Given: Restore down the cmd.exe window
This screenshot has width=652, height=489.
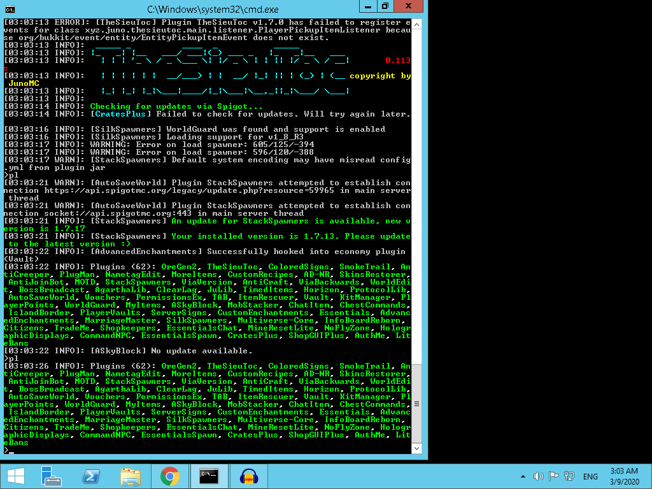Looking at the screenshot, I should [385, 6].
